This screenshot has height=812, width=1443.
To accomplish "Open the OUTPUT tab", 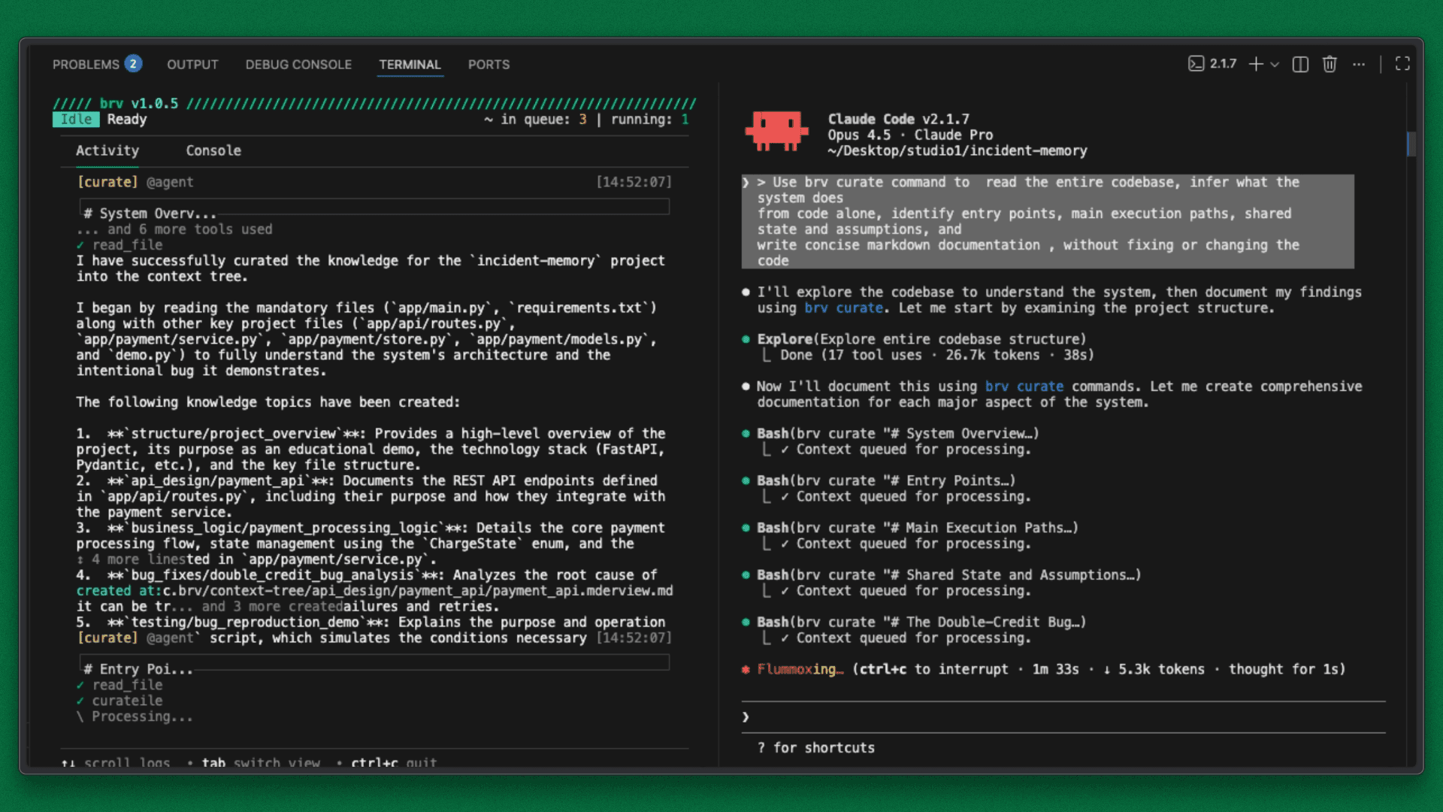I will pyautogui.click(x=192, y=65).
